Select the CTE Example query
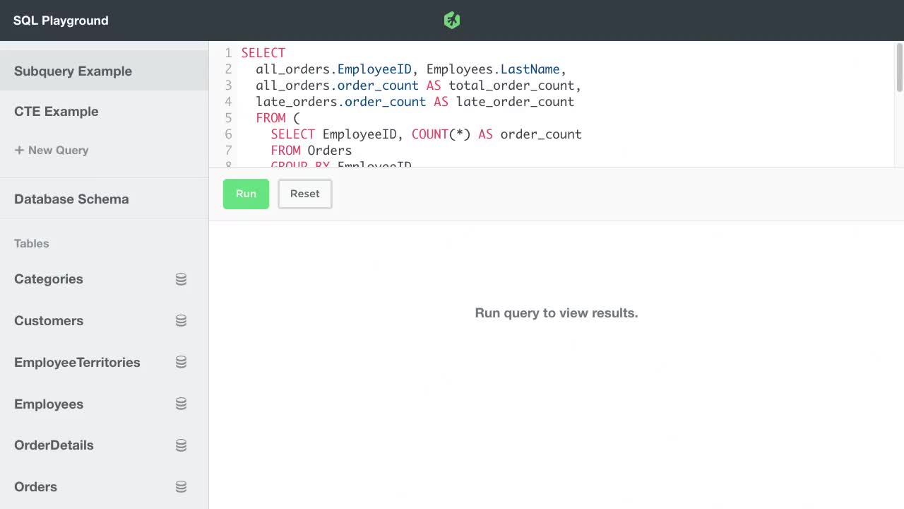This screenshot has height=509, width=904. pos(104,112)
